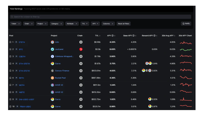This screenshot has height=115, width=201.
Task: Bookmark the RETH pool in row 6
Action: (10, 78)
